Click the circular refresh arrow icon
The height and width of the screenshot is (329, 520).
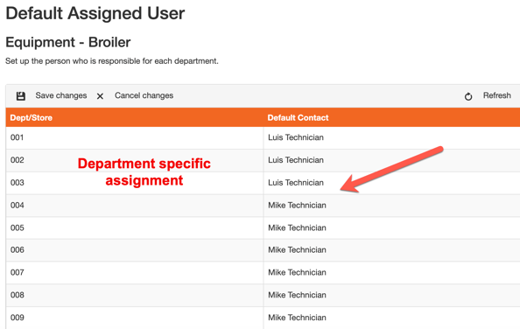468,96
